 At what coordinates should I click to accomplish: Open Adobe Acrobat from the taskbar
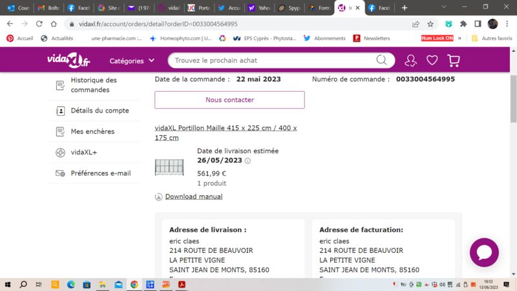click(x=182, y=285)
